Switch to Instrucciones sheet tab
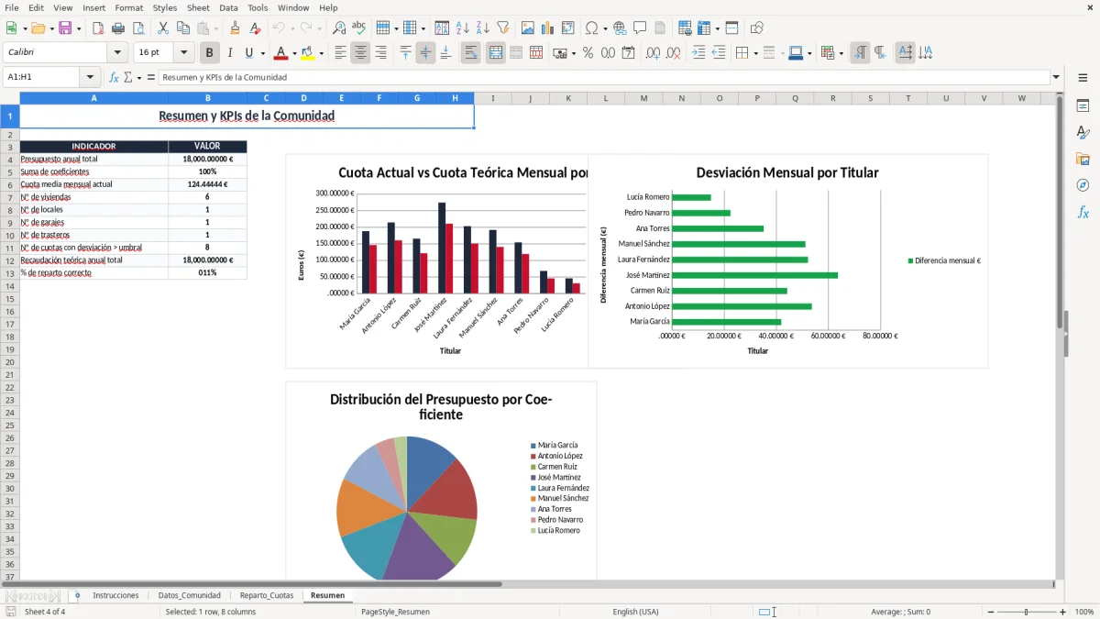 point(115,595)
